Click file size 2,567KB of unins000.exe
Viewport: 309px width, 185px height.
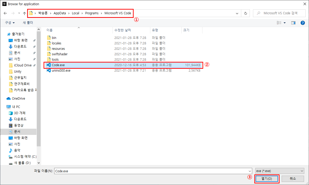coord(194,70)
